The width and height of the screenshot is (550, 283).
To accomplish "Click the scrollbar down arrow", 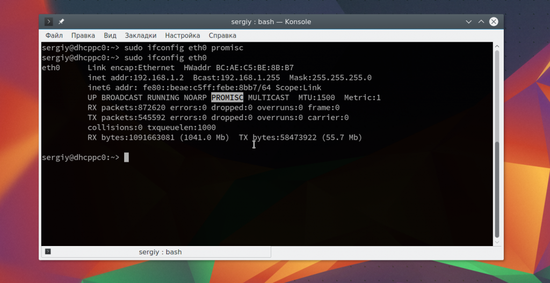I will point(497,242).
